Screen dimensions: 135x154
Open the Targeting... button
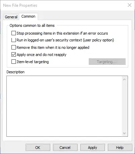(107, 62)
